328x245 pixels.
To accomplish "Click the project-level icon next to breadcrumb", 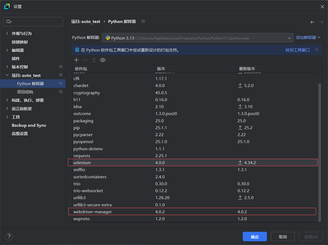I will click(143, 21).
